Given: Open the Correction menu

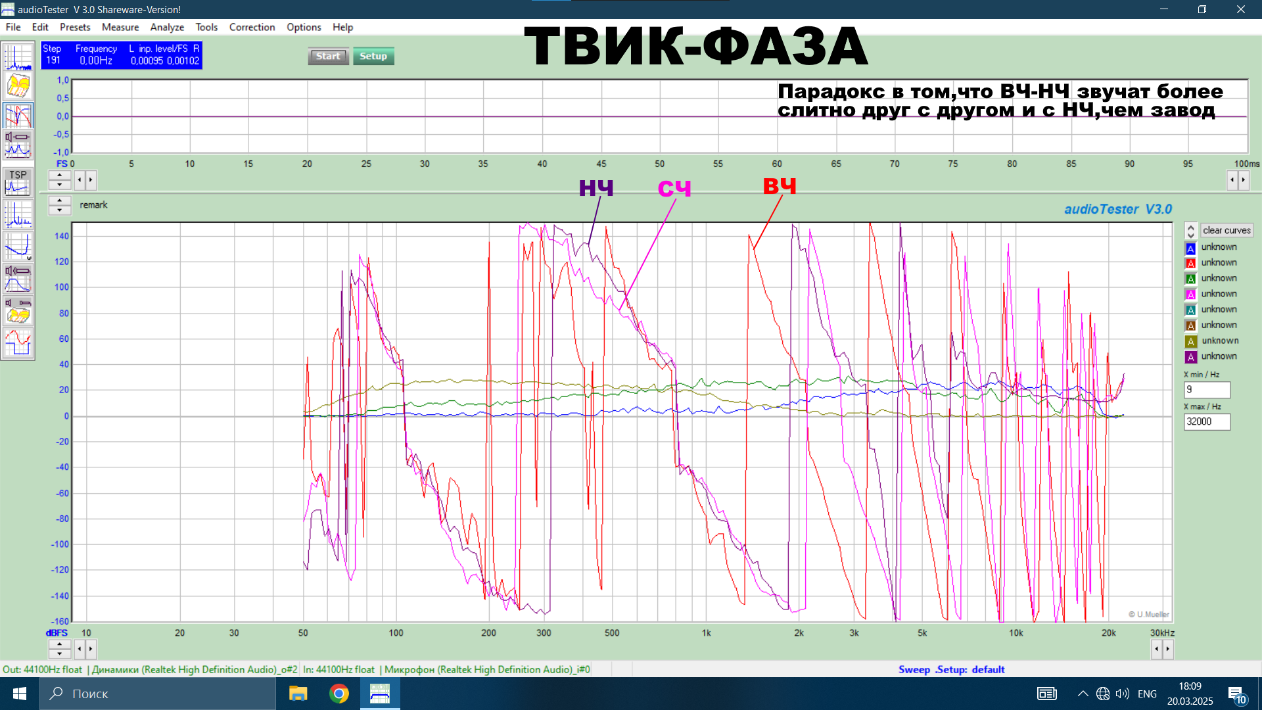Looking at the screenshot, I should point(252,27).
